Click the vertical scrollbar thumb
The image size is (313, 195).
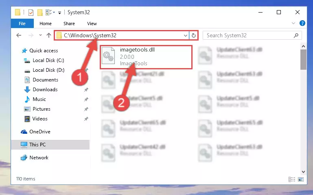pos(303,60)
